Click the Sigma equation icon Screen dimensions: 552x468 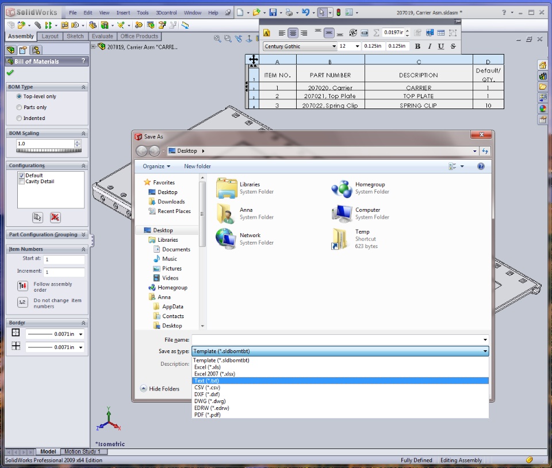click(x=376, y=33)
